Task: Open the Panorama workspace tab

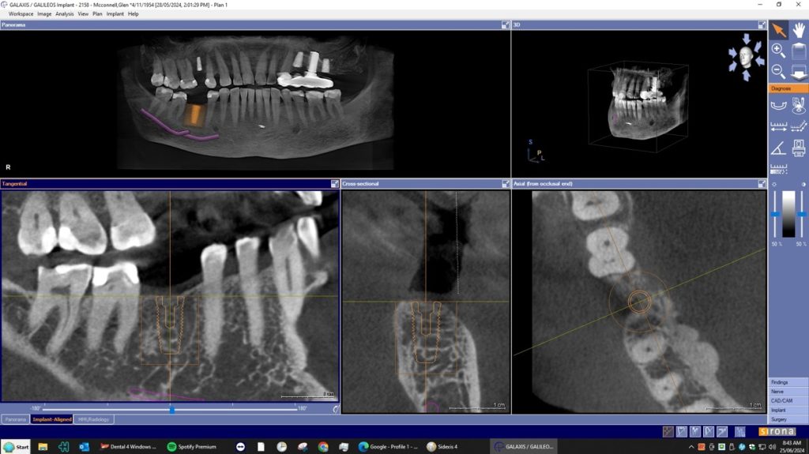Action: 16,419
